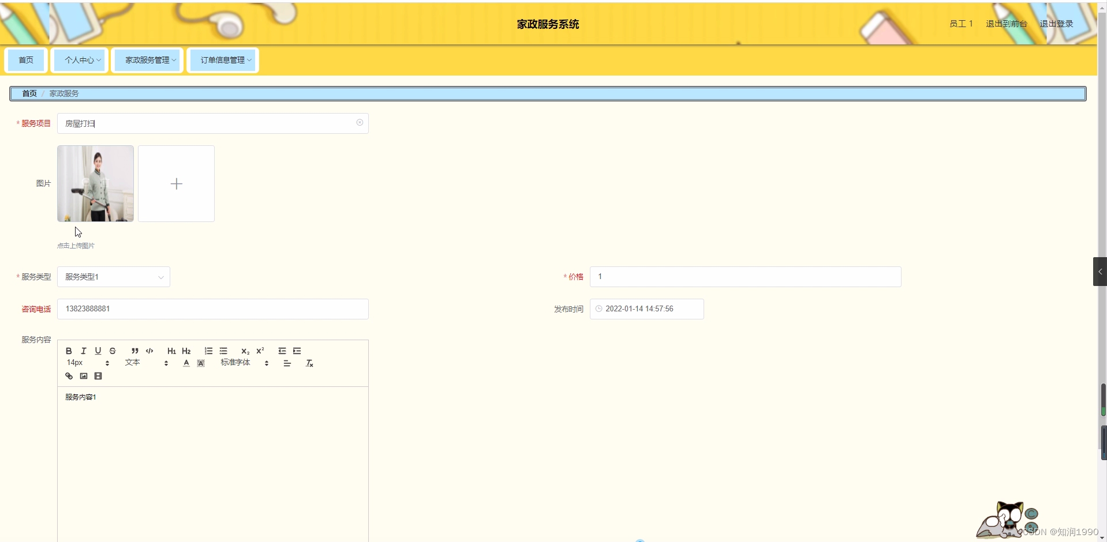Toggle bold formatting in the editor

point(69,351)
